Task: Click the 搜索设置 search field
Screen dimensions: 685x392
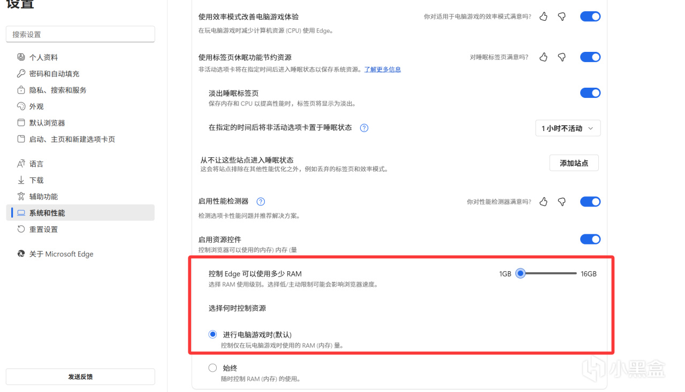Action: pos(80,34)
